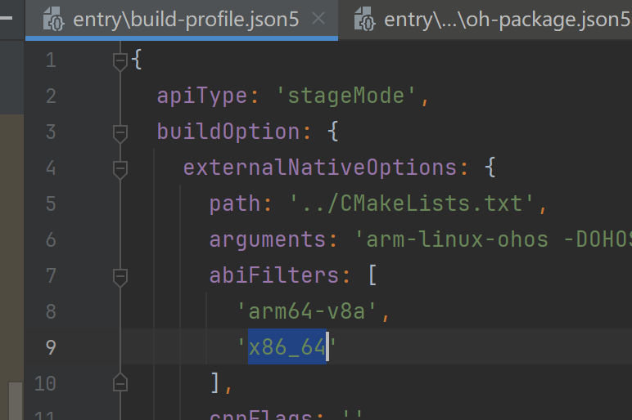Screen dimensions: 632x420
Task: Collapse the root object fold on line 1
Action: tap(120, 60)
